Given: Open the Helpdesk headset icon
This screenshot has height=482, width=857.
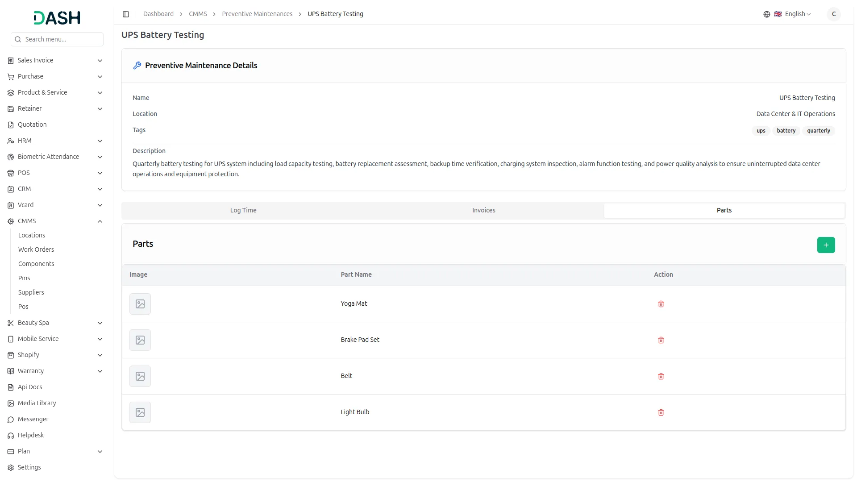Looking at the screenshot, I should pyautogui.click(x=11, y=436).
